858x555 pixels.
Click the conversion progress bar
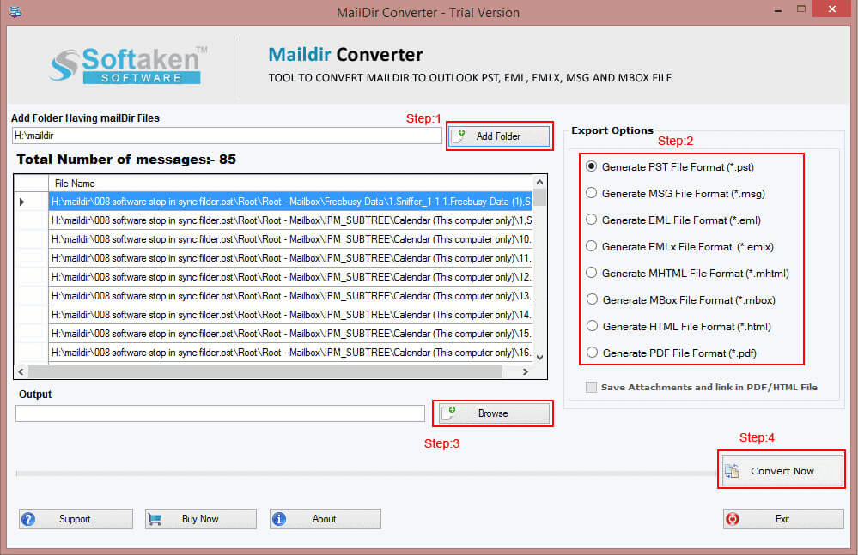(x=366, y=473)
